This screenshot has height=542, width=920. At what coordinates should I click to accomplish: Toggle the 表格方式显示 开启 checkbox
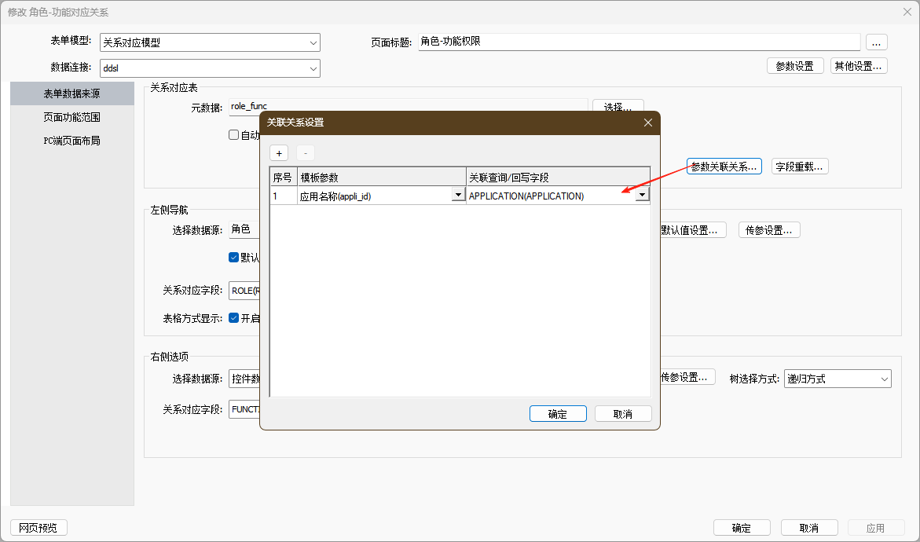pyautogui.click(x=234, y=318)
